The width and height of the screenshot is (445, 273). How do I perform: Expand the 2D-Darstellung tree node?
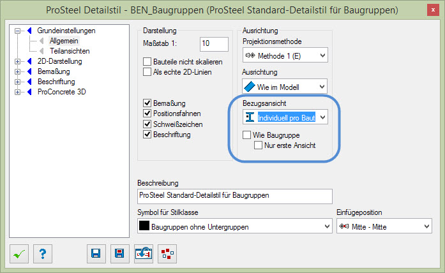[x=18, y=61]
